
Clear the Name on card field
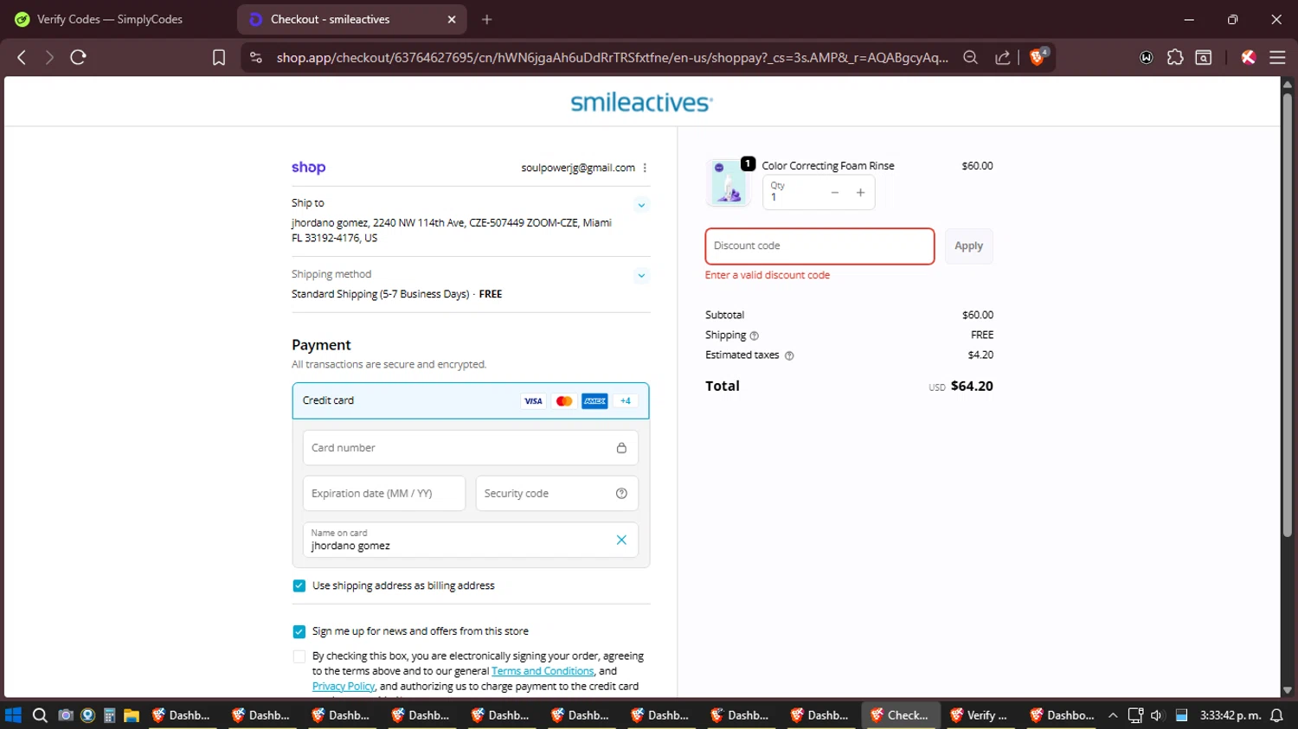621,540
